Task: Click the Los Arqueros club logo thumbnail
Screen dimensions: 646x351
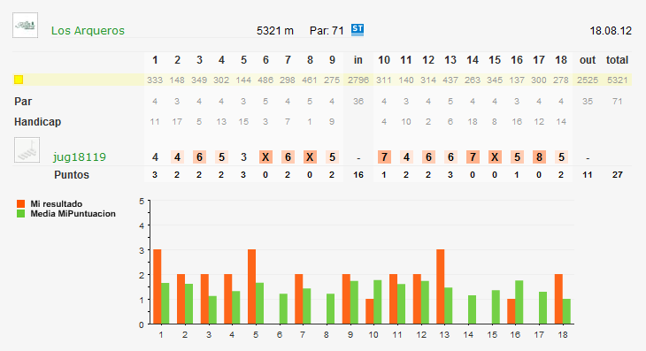Action: 25,25
